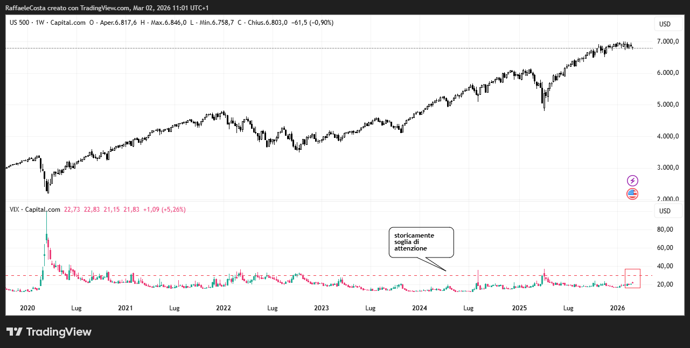The image size is (690, 348).
Task: Open the USD currency selector on the main chart
Action: coord(665,24)
